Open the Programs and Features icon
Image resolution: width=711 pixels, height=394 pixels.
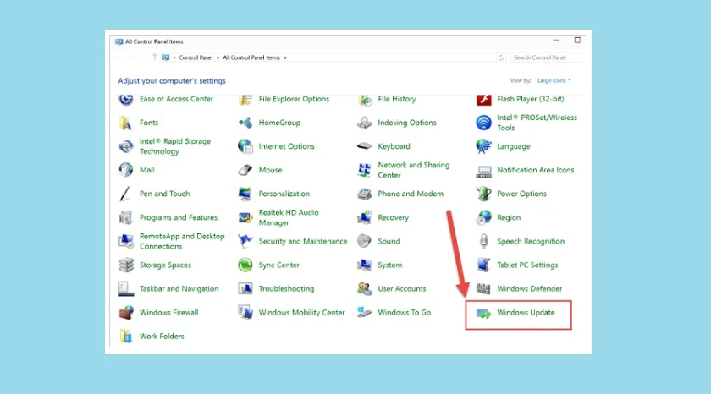(x=126, y=218)
